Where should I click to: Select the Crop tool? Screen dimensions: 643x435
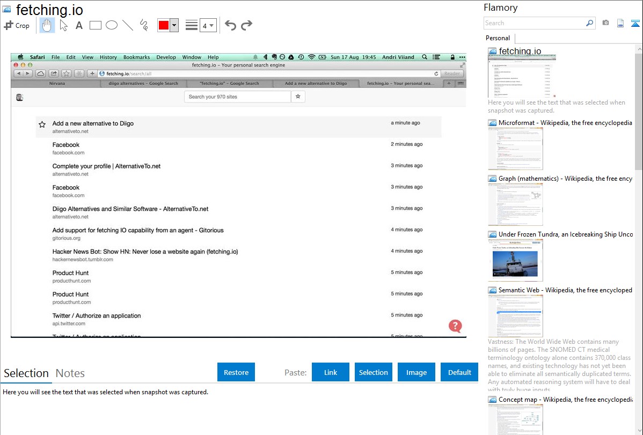coord(17,25)
